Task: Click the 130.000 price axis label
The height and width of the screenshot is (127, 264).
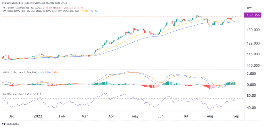Action: click(x=253, y=30)
